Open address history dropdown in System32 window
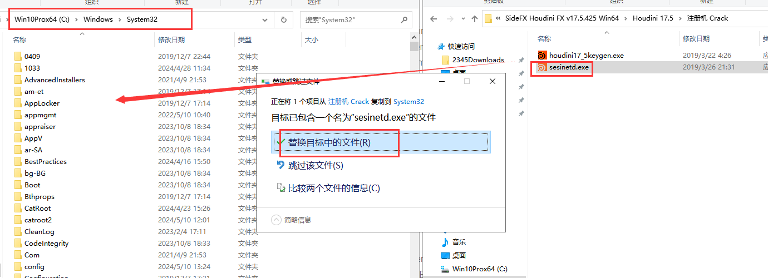The height and width of the screenshot is (278, 768). click(x=265, y=19)
